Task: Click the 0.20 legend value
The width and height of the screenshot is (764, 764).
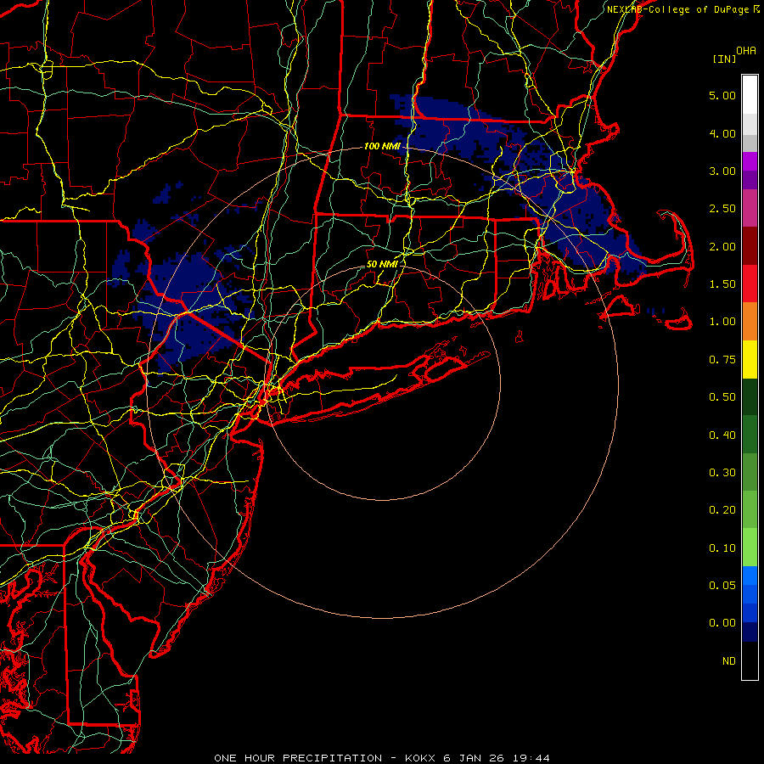Action: coord(722,510)
